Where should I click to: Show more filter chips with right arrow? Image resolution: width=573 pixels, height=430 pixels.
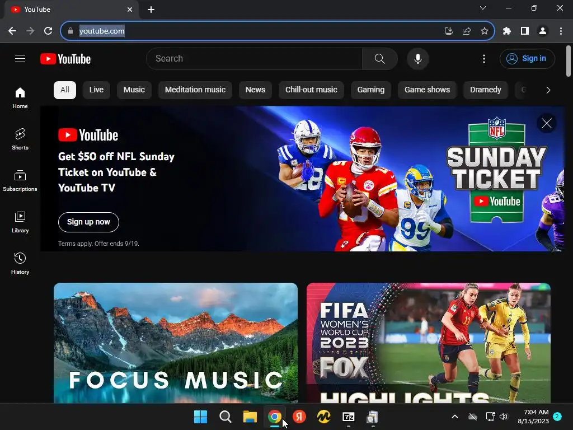[x=548, y=90]
